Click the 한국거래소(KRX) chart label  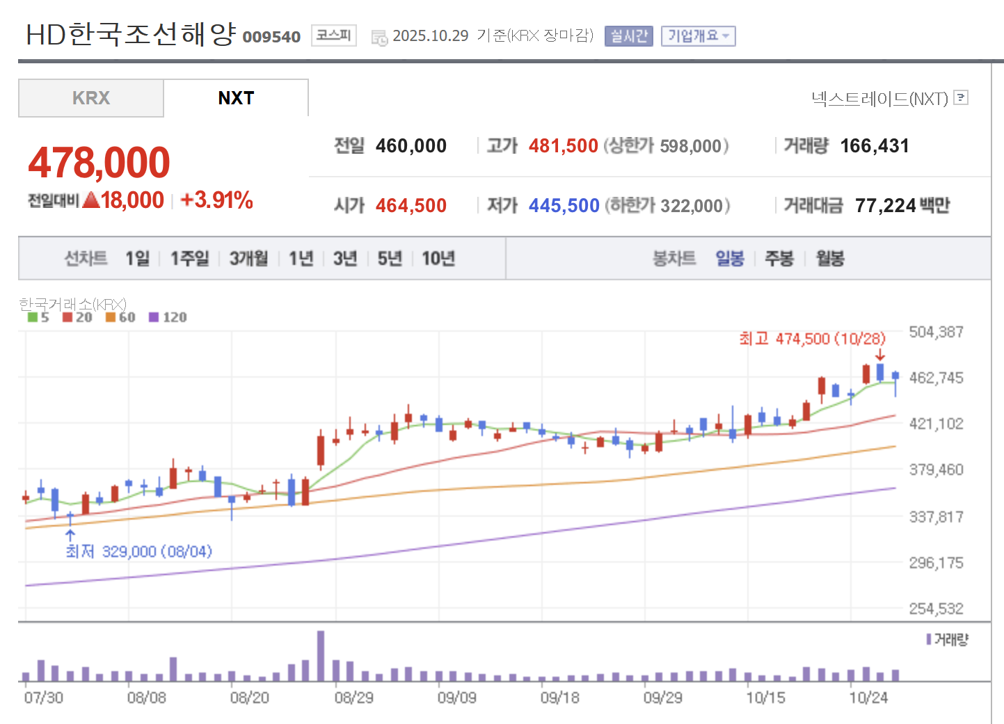click(x=72, y=304)
